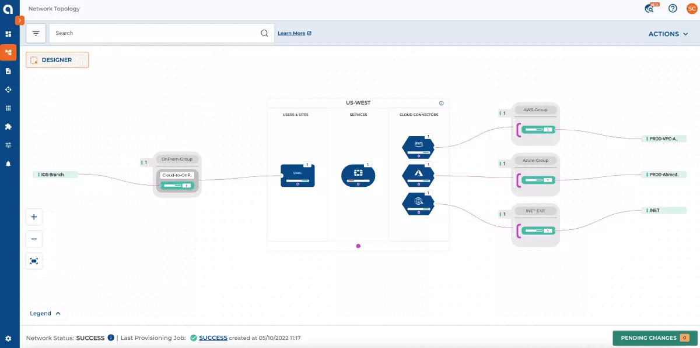Expand the left sidebar arrow
The image size is (700, 348).
click(x=20, y=20)
